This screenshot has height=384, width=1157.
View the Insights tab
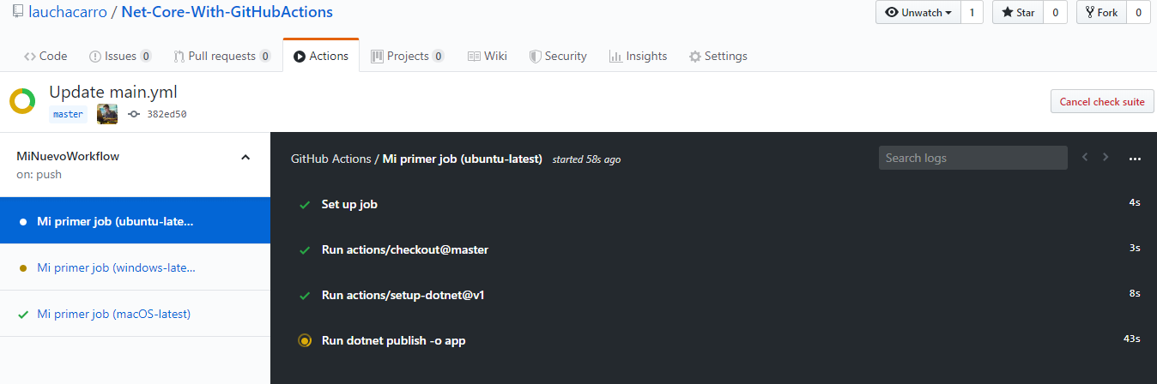coord(638,56)
